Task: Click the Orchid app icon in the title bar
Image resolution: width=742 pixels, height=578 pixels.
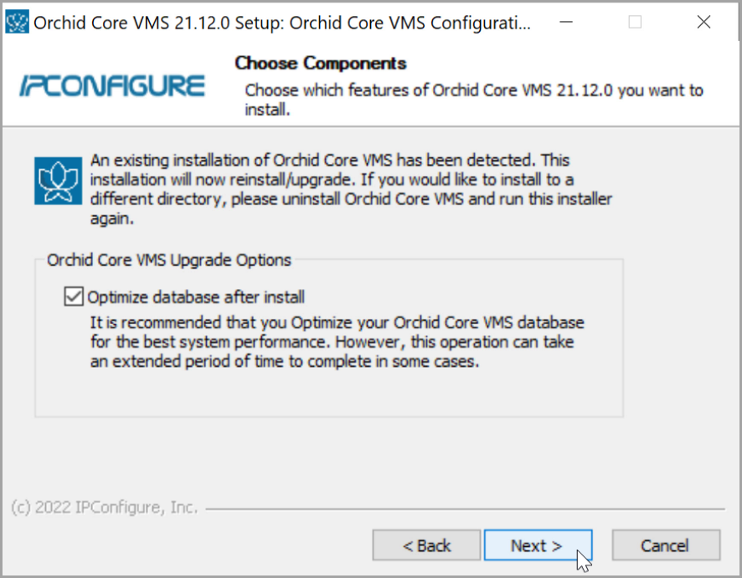Action: (x=17, y=23)
